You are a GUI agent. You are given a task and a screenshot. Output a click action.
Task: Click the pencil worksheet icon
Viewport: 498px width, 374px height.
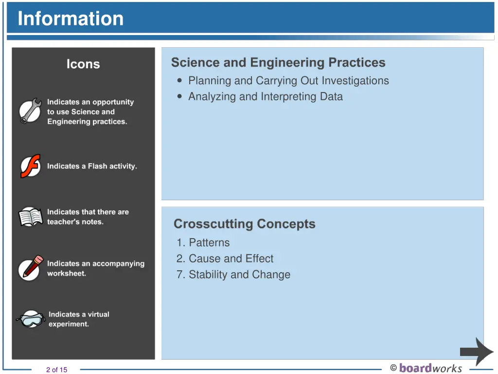tap(31, 268)
